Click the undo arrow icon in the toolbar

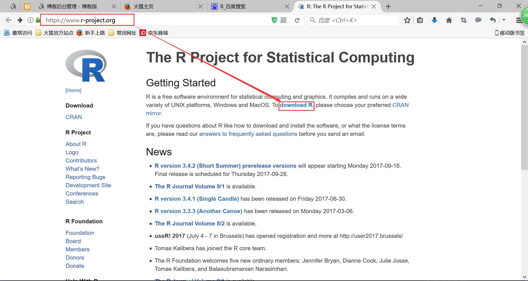pyautogui.click(x=493, y=20)
